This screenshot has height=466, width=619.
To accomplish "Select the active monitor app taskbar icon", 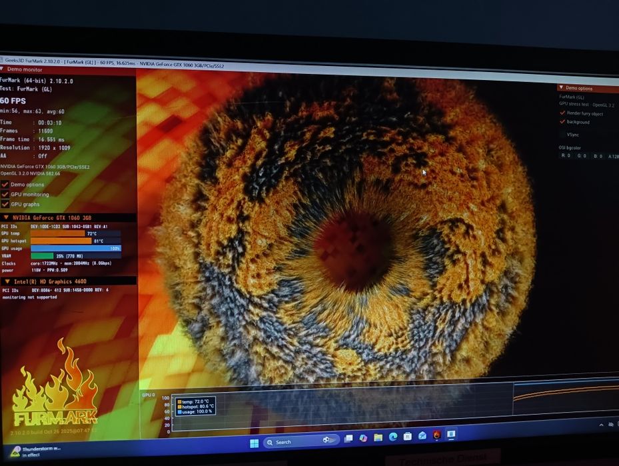I will (x=451, y=434).
